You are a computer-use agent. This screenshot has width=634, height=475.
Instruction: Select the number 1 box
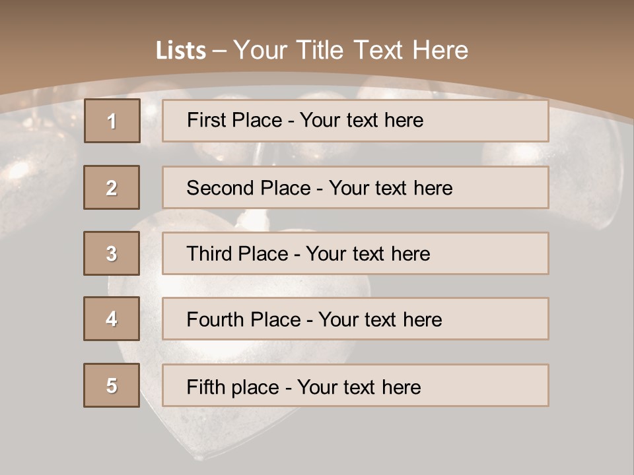pyautogui.click(x=112, y=121)
